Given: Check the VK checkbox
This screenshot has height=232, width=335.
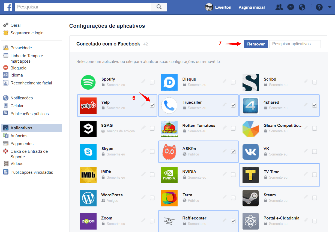Looking at the screenshot, I should click(315, 151).
